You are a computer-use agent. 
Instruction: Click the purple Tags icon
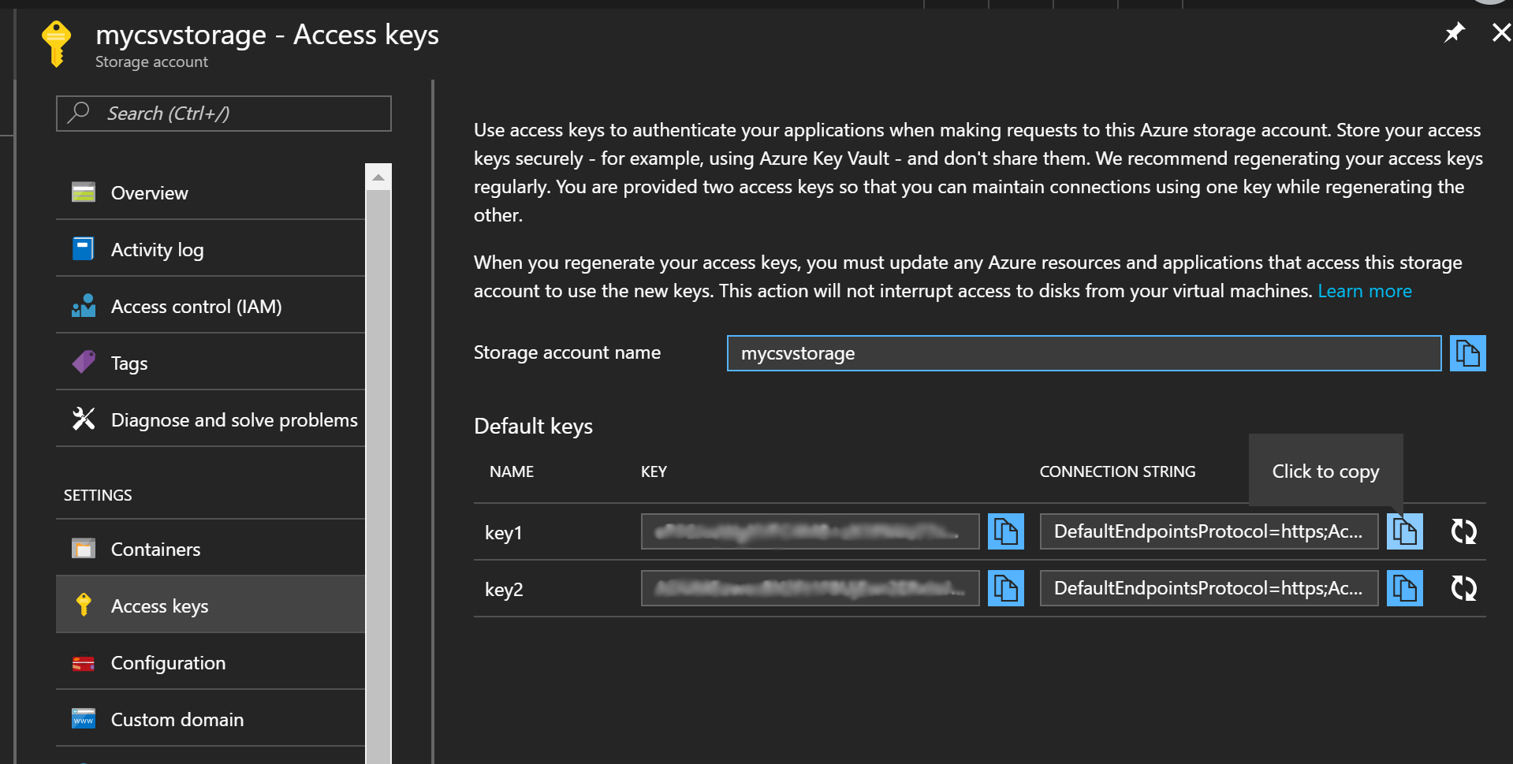tap(84, 363)
